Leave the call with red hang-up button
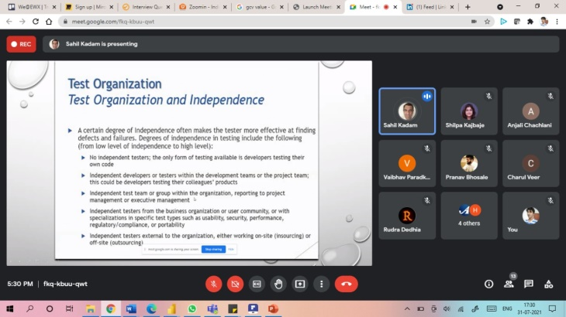The image size is (566, 317). click(346, 284)
